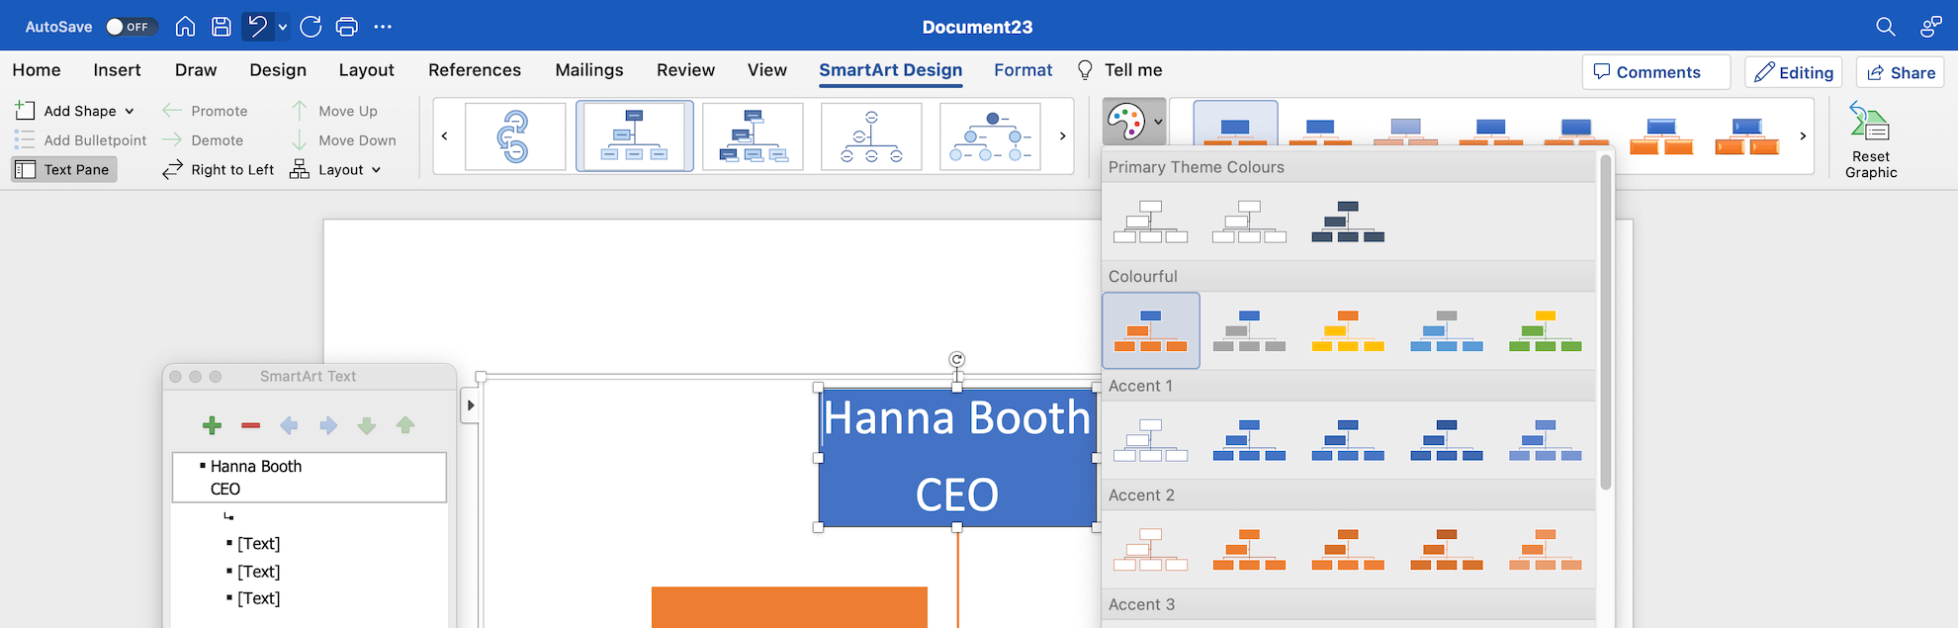Image resolution: width=1958 pixels, height=628 pixels.
Task: Click the Move Up command
Action: tap(334, 111)
